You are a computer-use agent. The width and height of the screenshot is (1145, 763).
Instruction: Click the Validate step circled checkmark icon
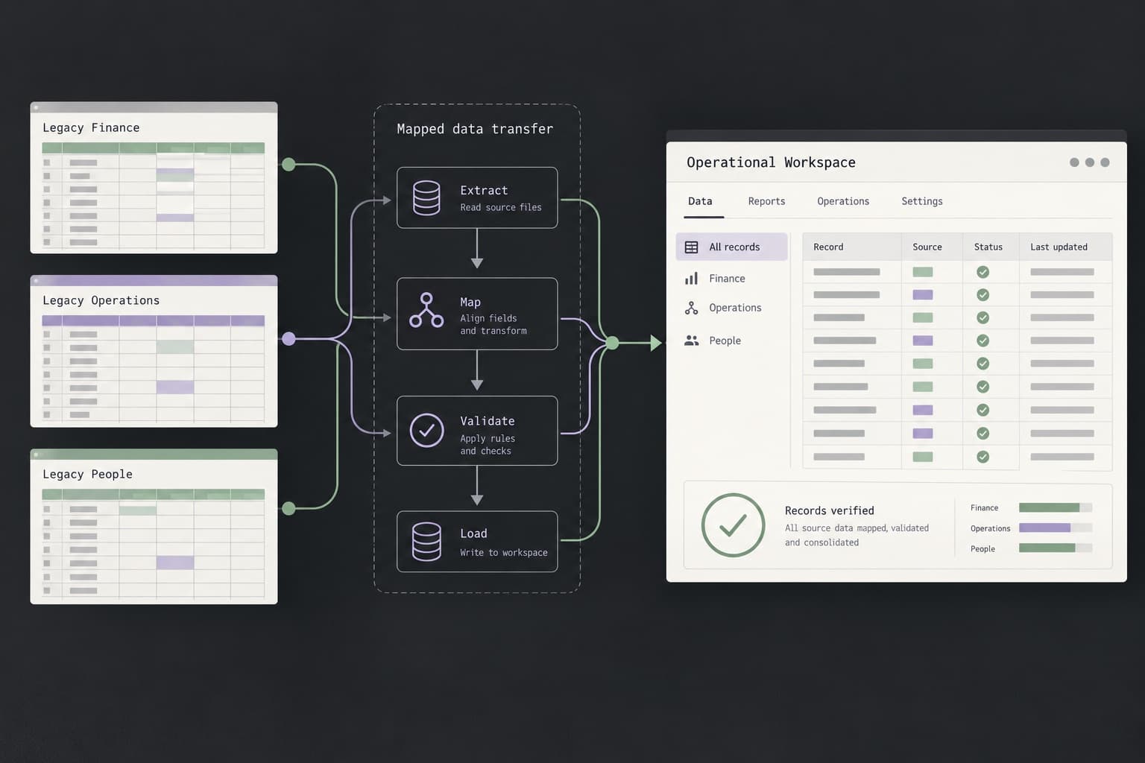(426, 431)
